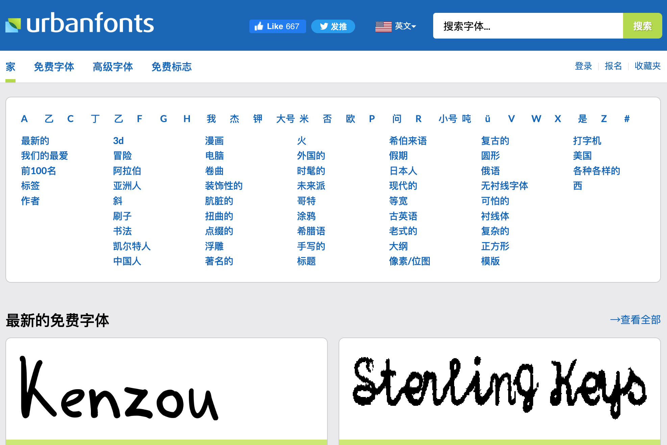Click the Twitter 发推 tweet button
667x445 pixels.
click(x=333, y=26)
